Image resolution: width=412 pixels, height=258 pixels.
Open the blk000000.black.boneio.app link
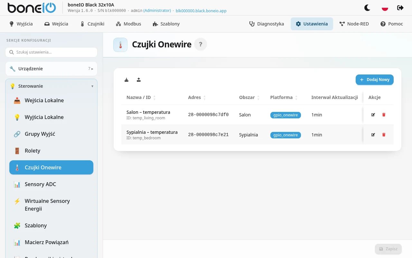click(x=201, y=11)
